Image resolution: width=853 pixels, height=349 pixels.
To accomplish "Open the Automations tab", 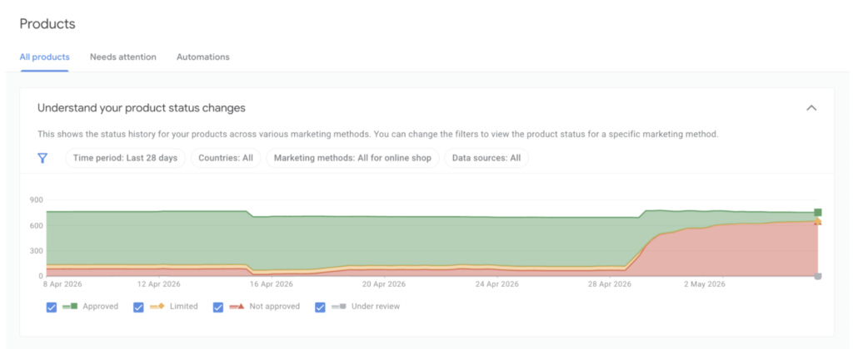I will (203, 57).
